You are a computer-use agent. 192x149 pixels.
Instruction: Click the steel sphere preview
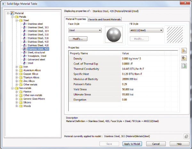[x=114, y=35]
